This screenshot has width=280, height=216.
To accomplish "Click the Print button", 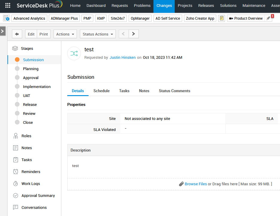I will pyautogui.click(x=44, y=34).
